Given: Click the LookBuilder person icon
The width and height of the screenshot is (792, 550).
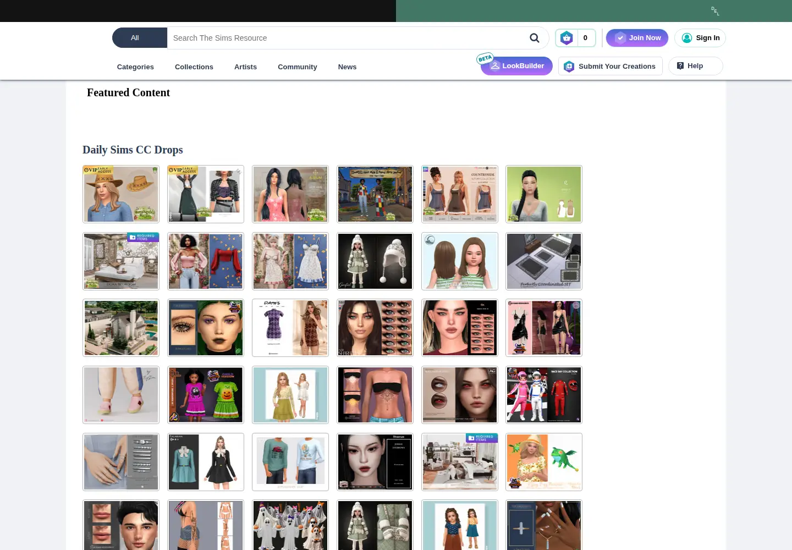Looking at the screenshot, I should [495, 66].
